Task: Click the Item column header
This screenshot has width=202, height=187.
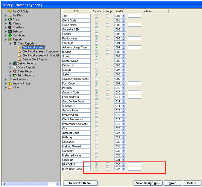Action: (77, 11)
